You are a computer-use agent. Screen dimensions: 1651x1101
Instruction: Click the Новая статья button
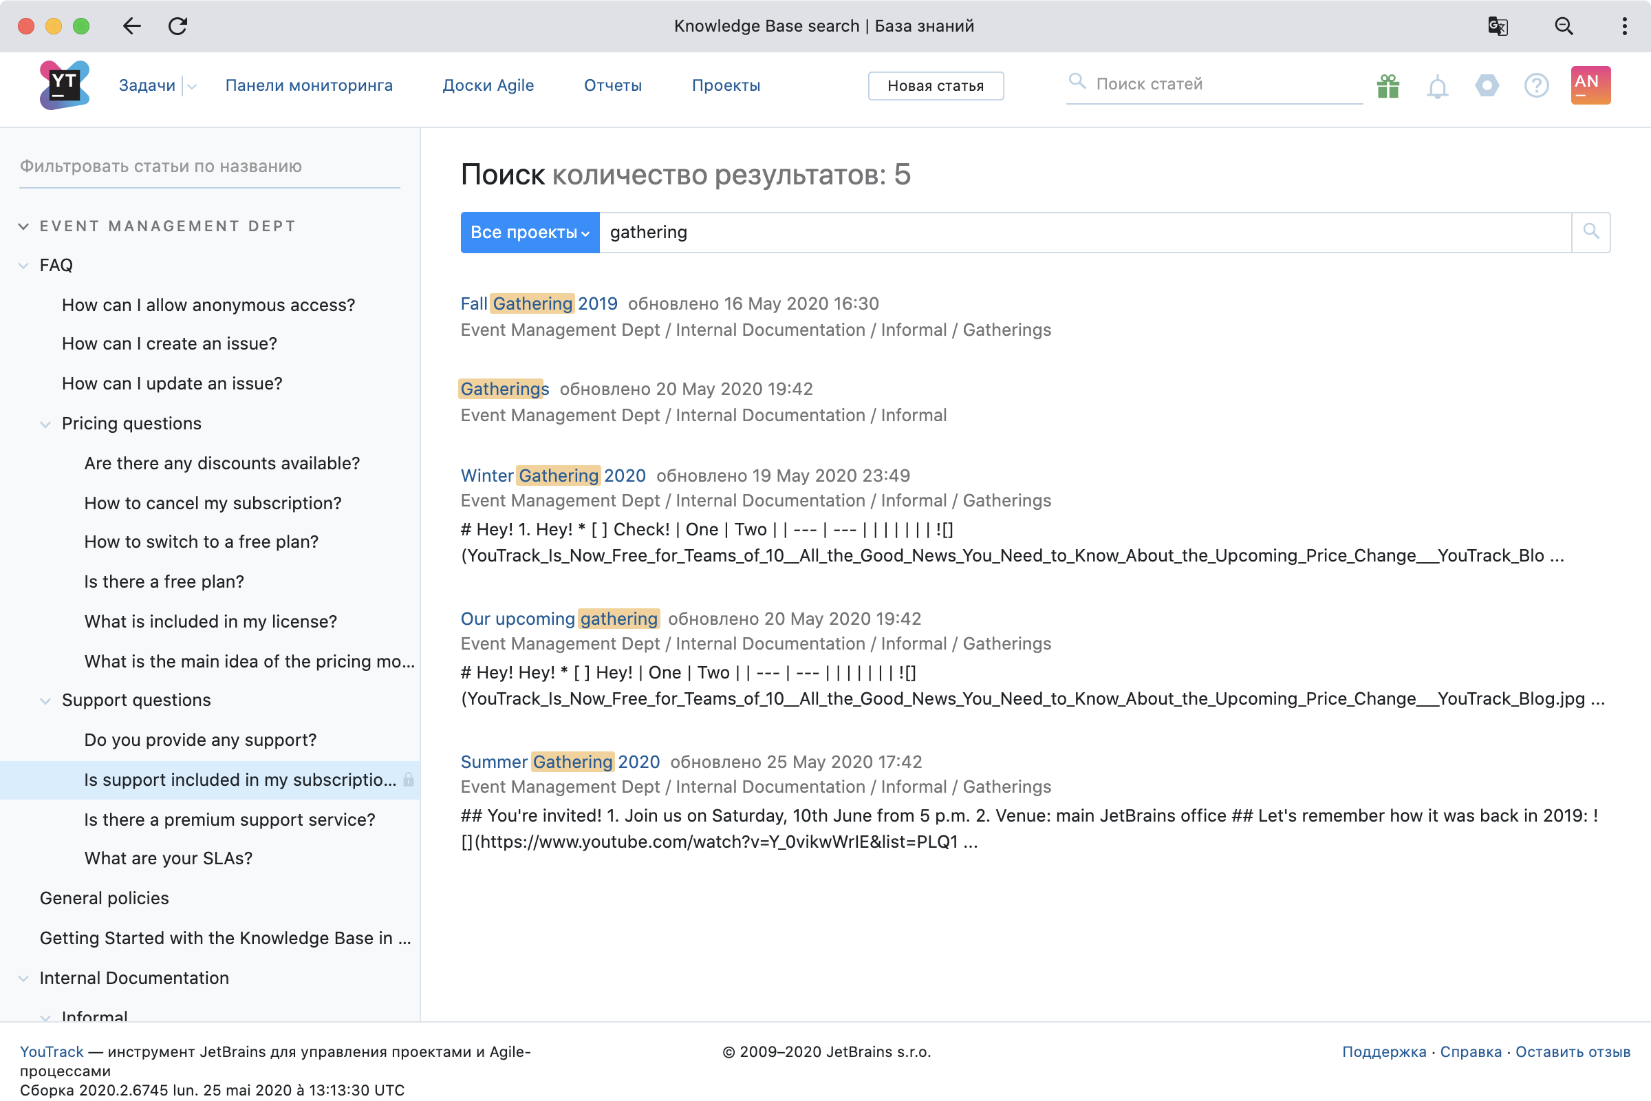(935, 85)
